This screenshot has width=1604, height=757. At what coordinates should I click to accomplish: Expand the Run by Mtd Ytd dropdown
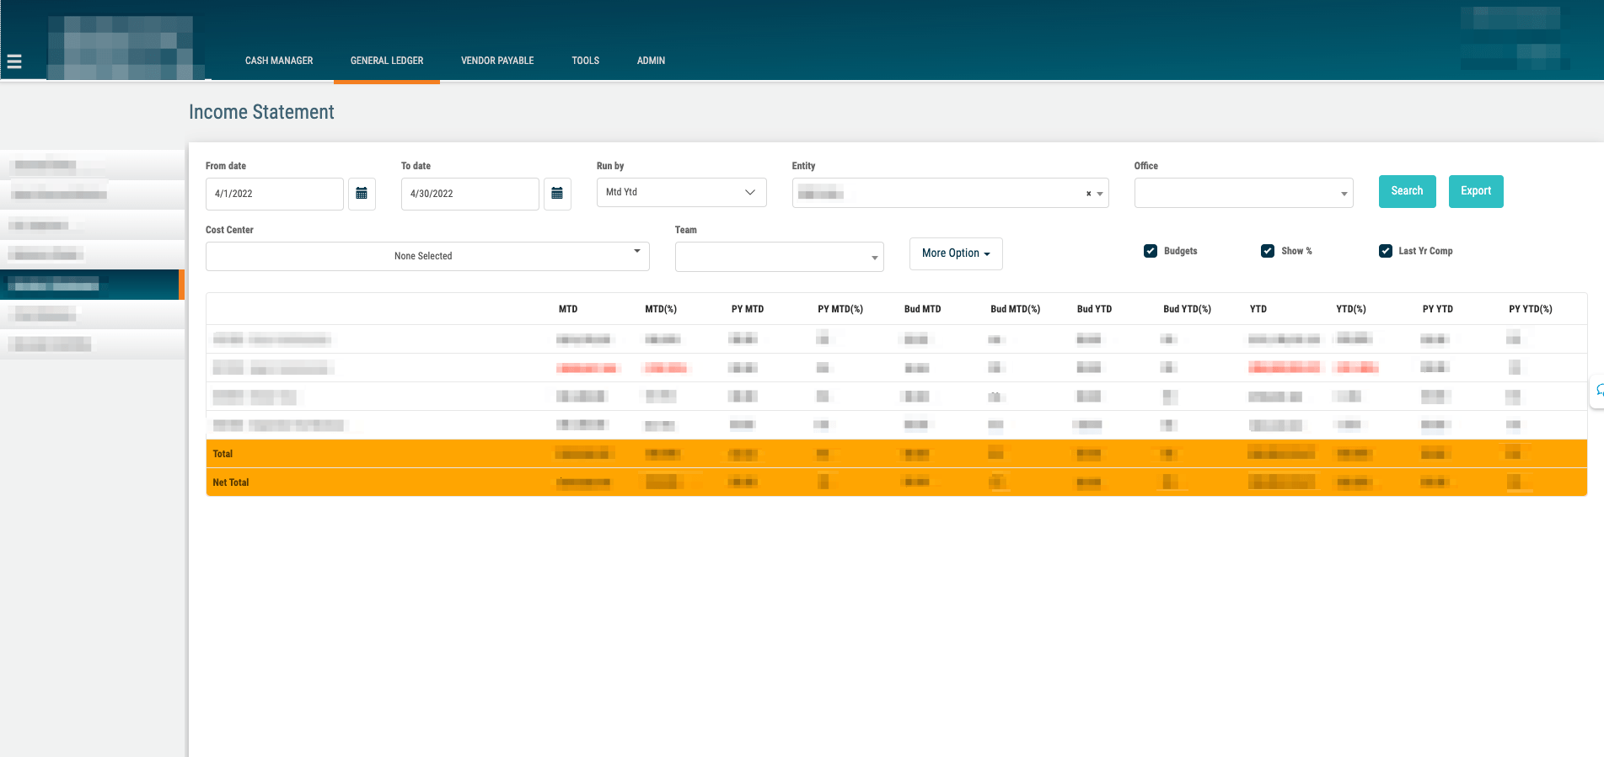681,193
